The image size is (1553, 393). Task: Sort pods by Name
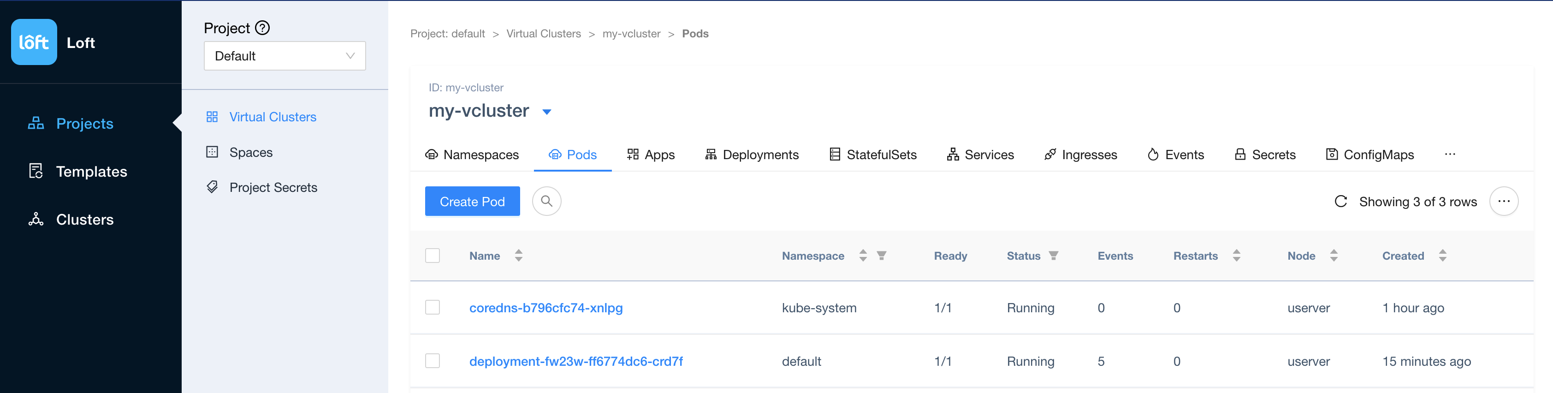coord(518,256)
